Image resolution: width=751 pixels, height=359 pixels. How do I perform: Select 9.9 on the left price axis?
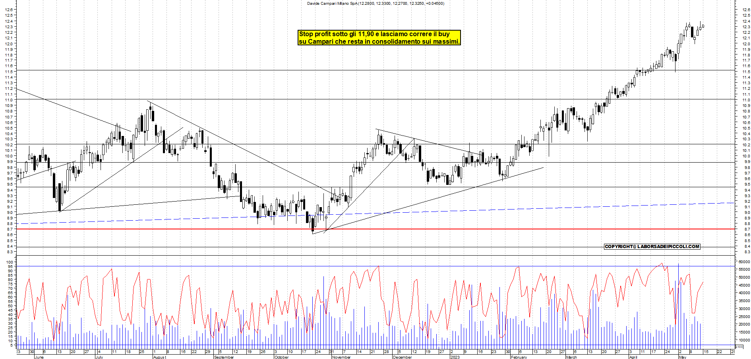coord(10,162)
